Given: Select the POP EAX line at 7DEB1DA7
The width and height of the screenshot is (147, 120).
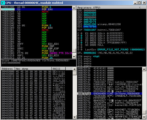Looking at the screenshot, I should (x=37, y=9).
